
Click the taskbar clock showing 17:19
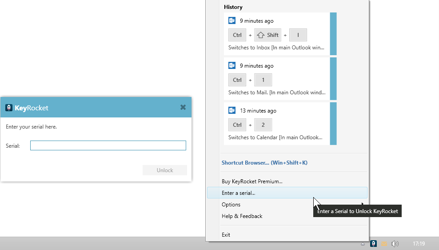419,244
